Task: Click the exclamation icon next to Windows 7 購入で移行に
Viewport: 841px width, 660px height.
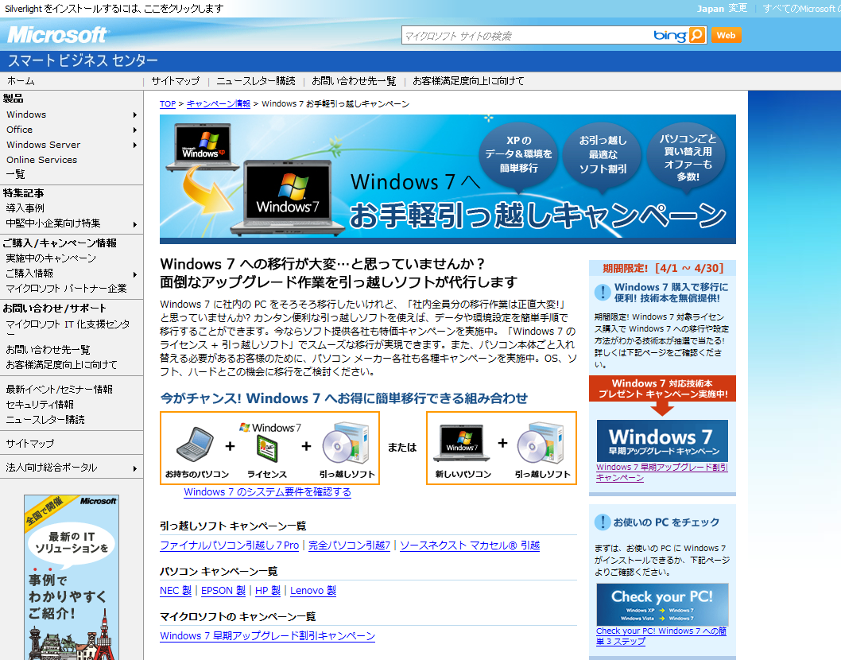Action: point(603,293)
